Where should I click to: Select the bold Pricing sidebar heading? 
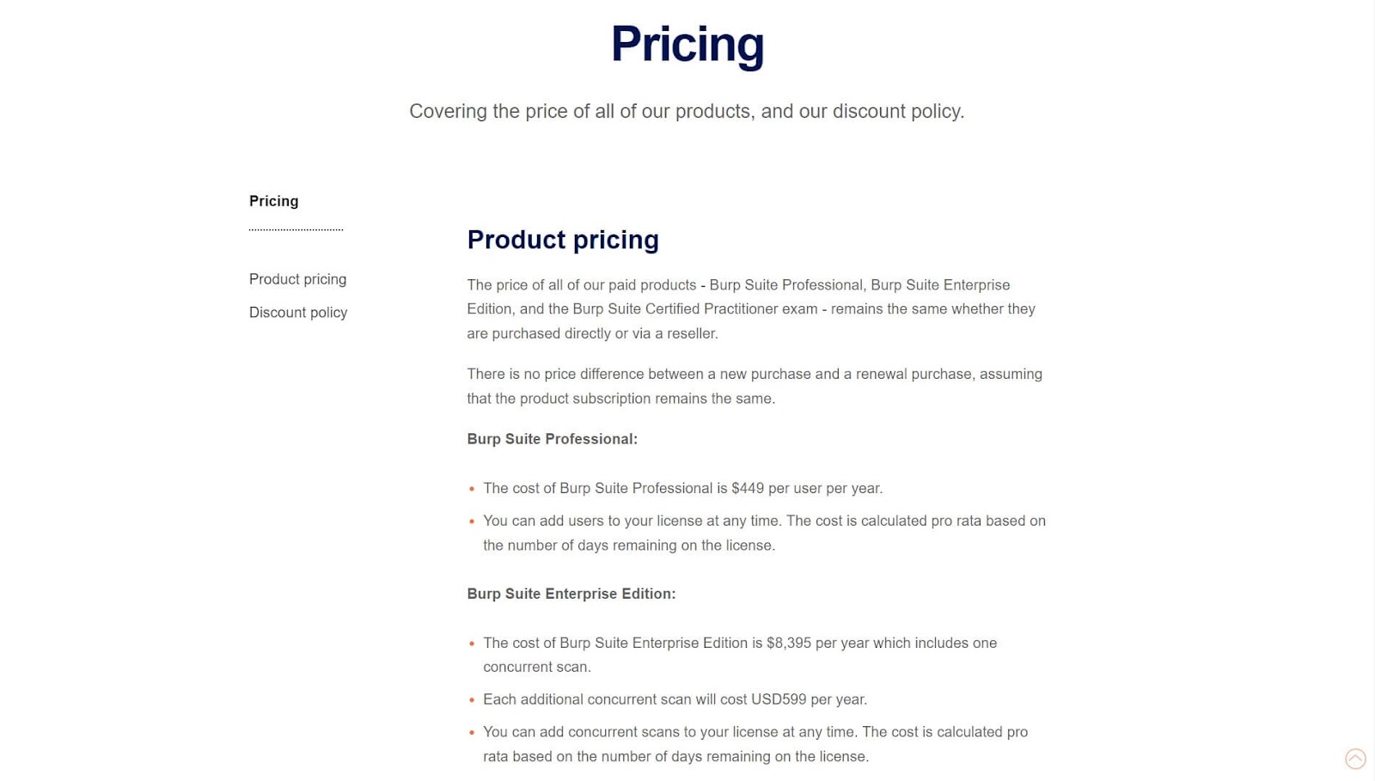pos(274,201)
